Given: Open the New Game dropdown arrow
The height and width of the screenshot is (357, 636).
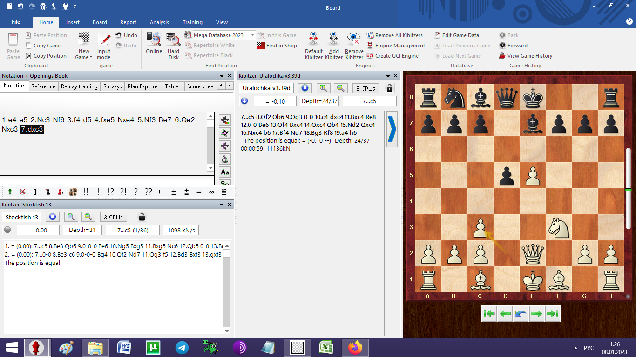Looking at the screenshot, I should 91,58.
